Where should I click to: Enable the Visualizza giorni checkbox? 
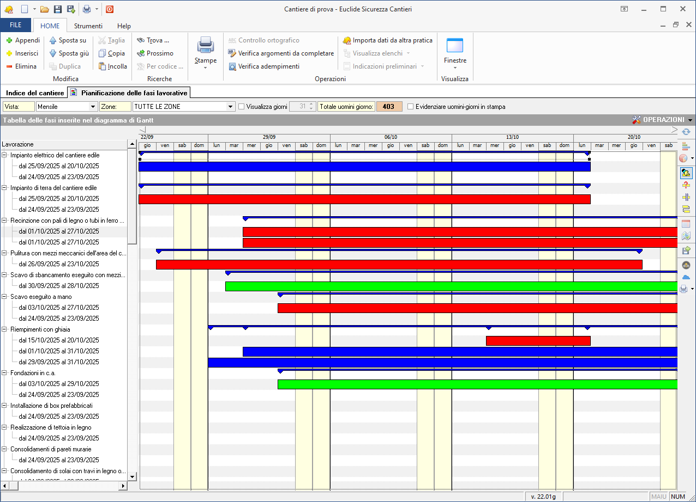tap(241, 107)
